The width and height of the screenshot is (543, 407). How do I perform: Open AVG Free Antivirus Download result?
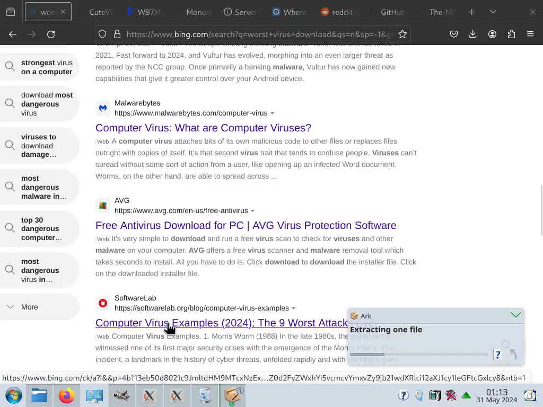click(246, 225)
